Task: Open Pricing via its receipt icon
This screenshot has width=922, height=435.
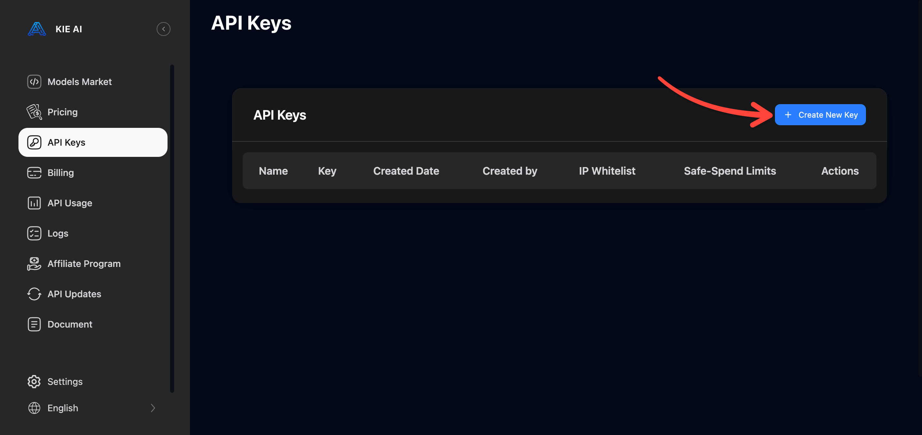Action: [34, 112]
